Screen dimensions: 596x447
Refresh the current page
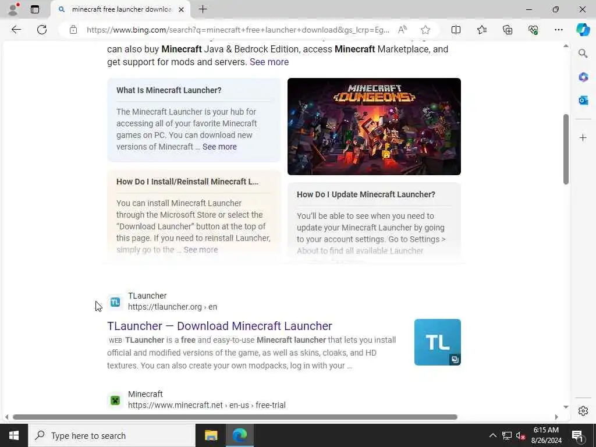click(x=42, y=30)
